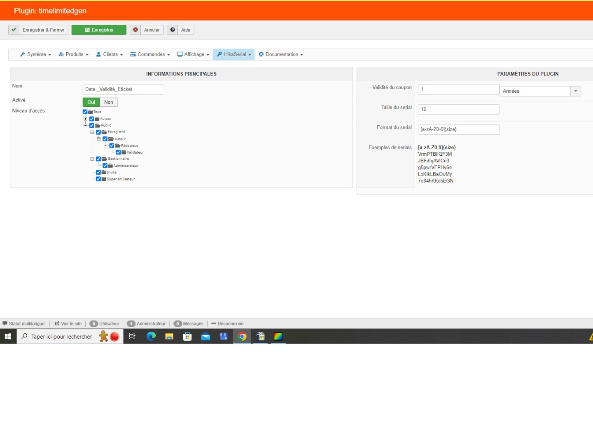Collapse the Rédacteur tree node
Image resolution: width=593 pixels, height=445 pixels.
(x=105, y=146)
